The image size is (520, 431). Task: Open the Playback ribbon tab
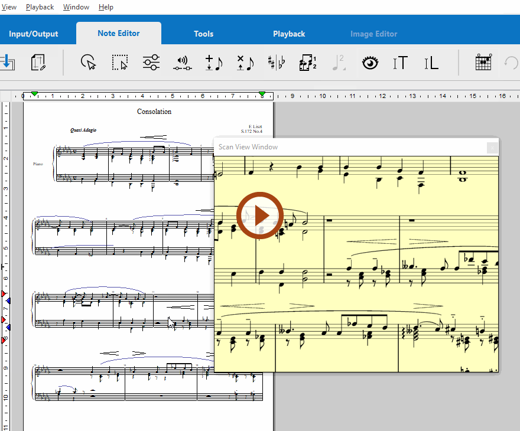pos(289,34)
